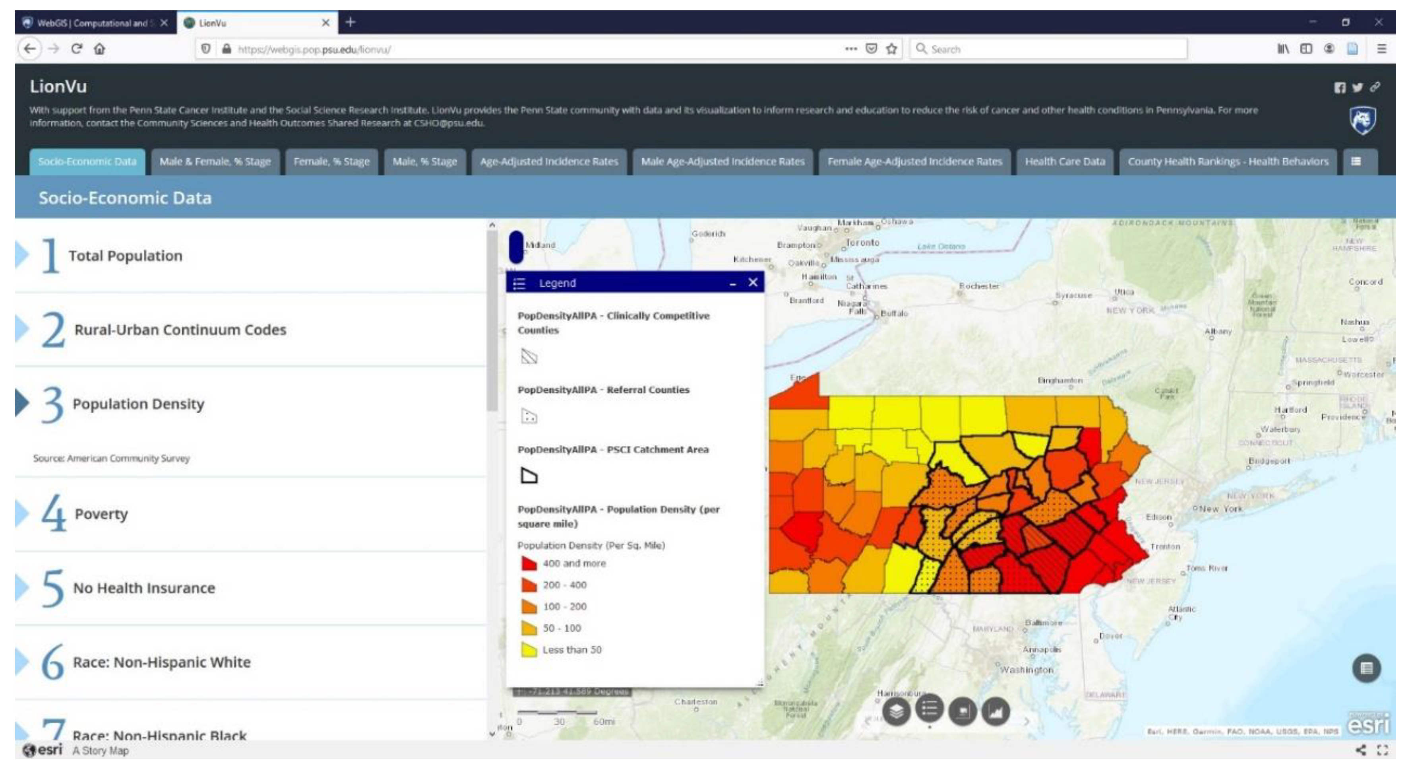Toggle the Legend widget icon on map
This screenshot has width=1412, height=775.
point(929,709)
